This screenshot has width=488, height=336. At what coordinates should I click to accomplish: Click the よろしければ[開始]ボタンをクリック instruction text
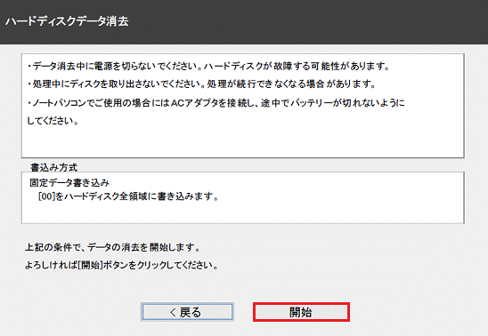[x=121, y=265]
